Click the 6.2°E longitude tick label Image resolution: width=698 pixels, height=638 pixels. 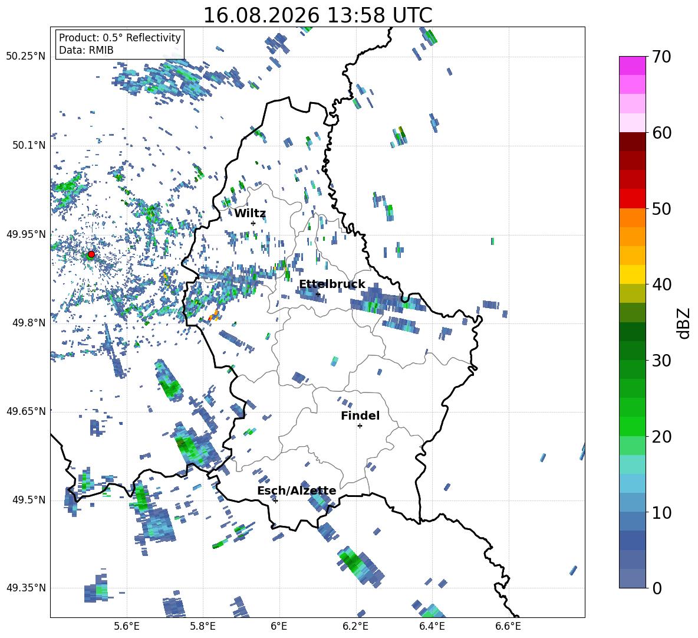click(x=355, y=626)
